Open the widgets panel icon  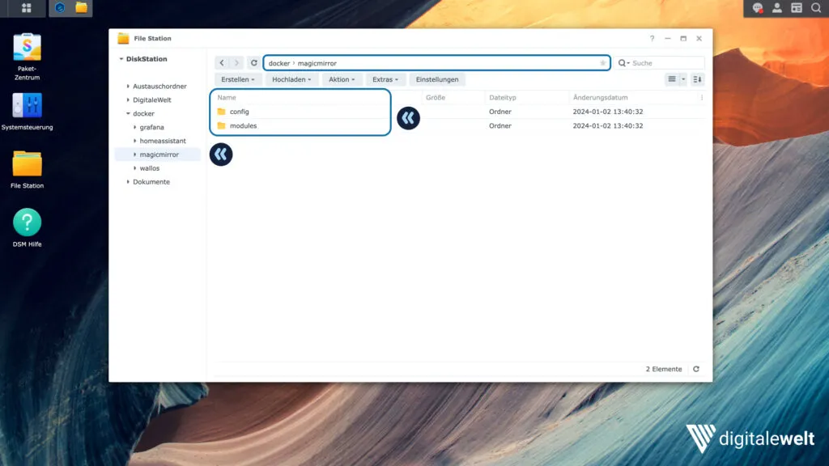pos(797,8)
